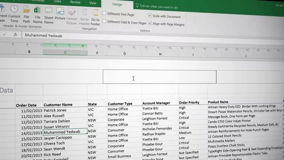Select the Rick Reed cell
This screenshot has height=160, width=284.
[52, 155]
